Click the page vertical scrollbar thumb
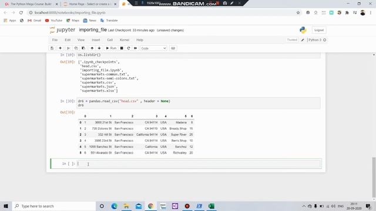Image resolution: width=376 pixels, height=211 pixels. coord(374,177)
